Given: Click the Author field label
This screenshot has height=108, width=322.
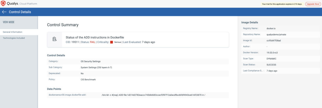Looking at the screenshot, I should coord(247,47).
